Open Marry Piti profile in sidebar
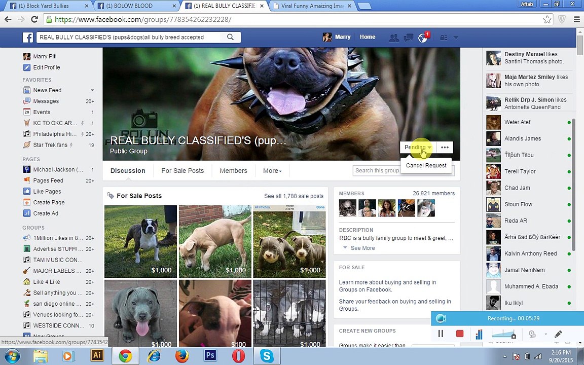 45,56
